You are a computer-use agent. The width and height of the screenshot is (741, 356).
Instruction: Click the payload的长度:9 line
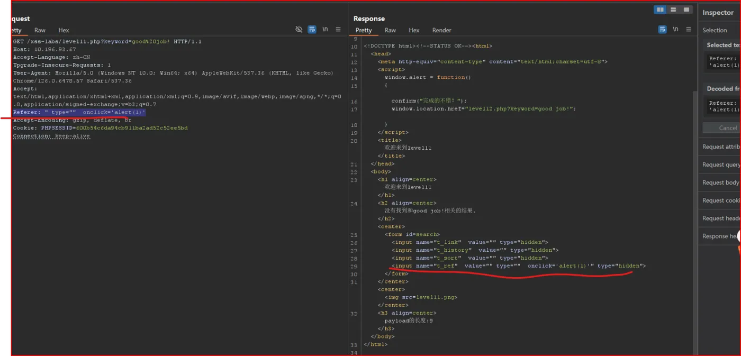(x=409, y=321)
